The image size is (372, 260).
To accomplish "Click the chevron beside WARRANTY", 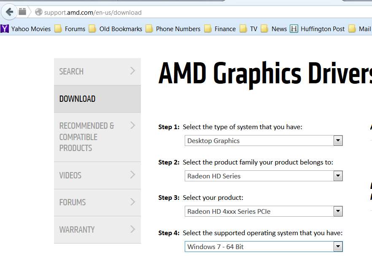I will click(132, 229).
